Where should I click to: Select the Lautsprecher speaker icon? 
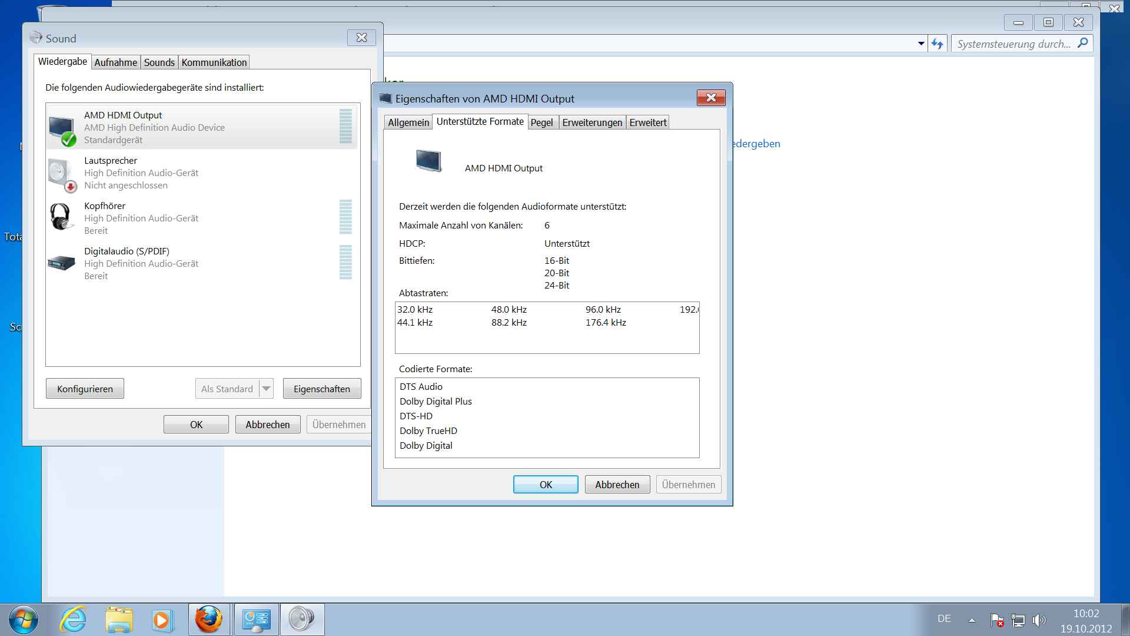click(x=62, y=175)
